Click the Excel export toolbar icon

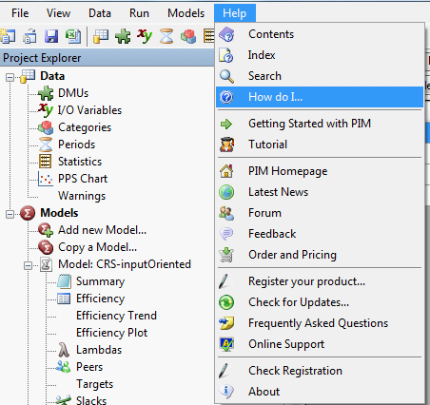(73, 36)
